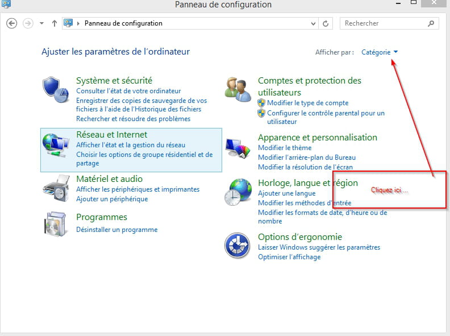Image resolution: width=450 pixels, height=336 pixels.
Task: Open Horloge, langue et région heading
Action: pyautogui.click(x=308, y=183)
